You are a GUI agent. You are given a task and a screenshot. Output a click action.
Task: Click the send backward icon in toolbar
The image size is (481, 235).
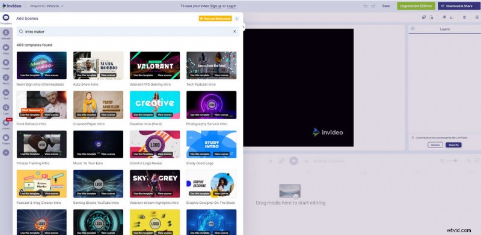point(452,17)
